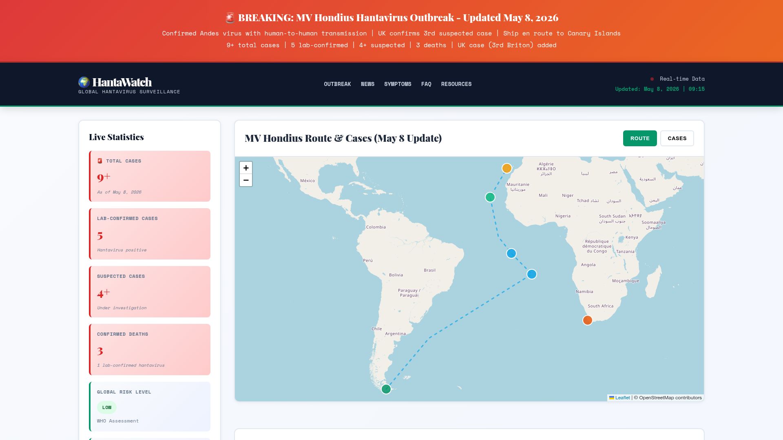Open the FAQ nav link
The image size is (783, 440).
point(426,84)
